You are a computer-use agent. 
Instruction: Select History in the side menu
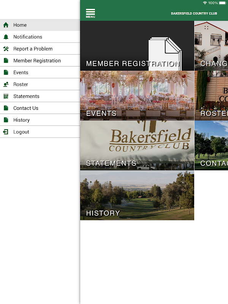(x=40, y=120)
